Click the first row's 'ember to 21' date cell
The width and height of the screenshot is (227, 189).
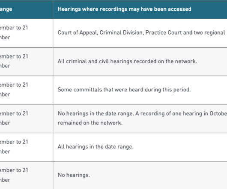[27, 33]
